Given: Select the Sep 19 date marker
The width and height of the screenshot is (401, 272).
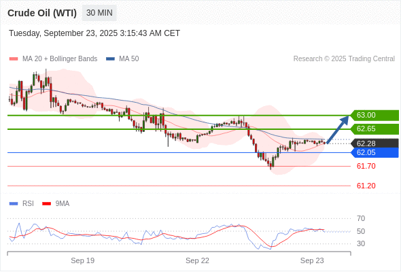Looking at the screenshot, I should click(x=83, y=260).
